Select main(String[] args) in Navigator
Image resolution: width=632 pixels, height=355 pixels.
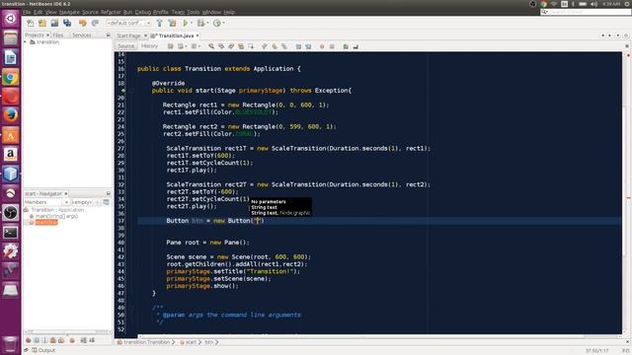click(x=56, y=216)
